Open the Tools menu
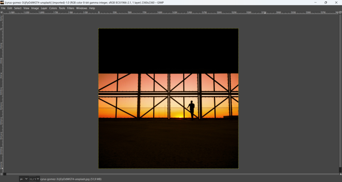342x182 pixels. click(x=62, y=8)
